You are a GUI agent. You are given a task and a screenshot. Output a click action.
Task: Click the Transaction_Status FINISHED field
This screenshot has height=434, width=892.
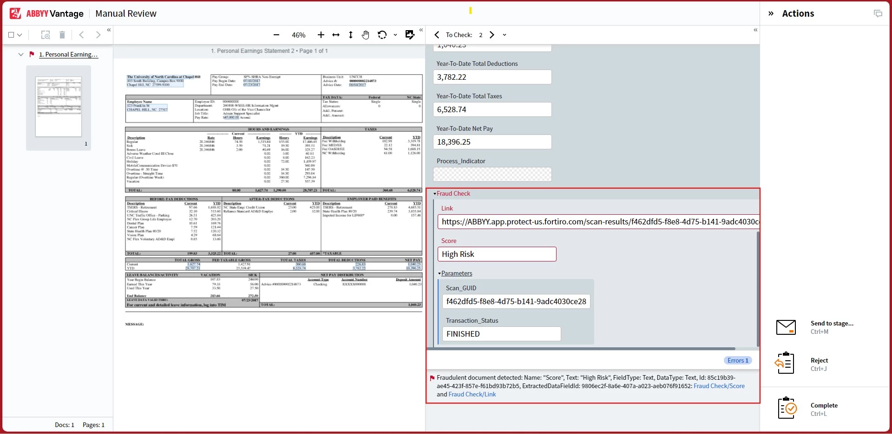point(502,334)
